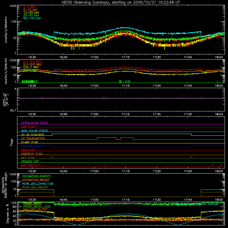Click the yellow 0.8-7 MeV legend entry
Screen dimensions: 228x228
click(31, 67)
